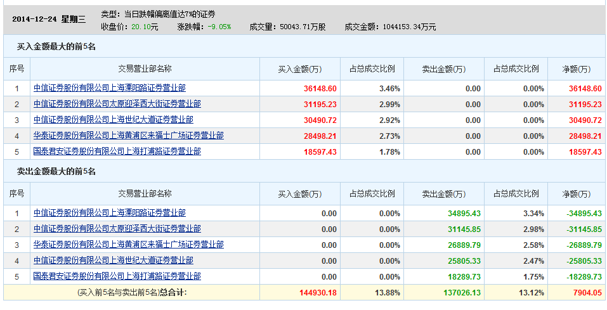
Task: Click the 2.92% share cell
Action: (389, 120)
